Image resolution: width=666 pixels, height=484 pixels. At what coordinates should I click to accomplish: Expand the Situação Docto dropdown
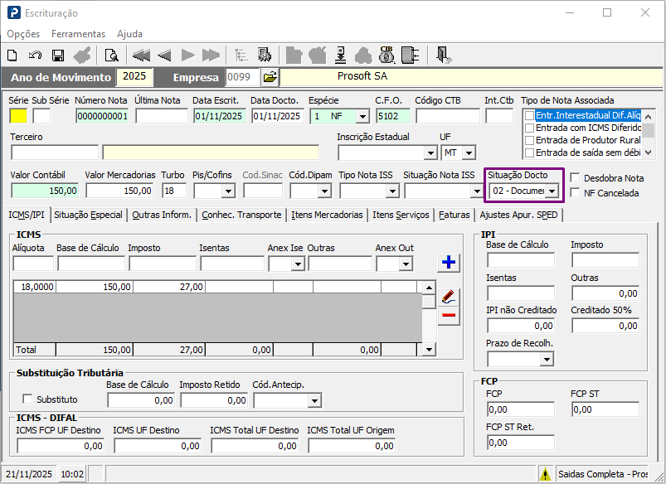552,191
